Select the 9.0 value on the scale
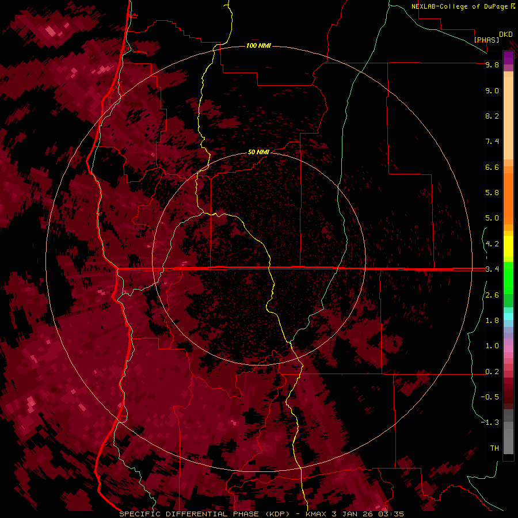 492,90
